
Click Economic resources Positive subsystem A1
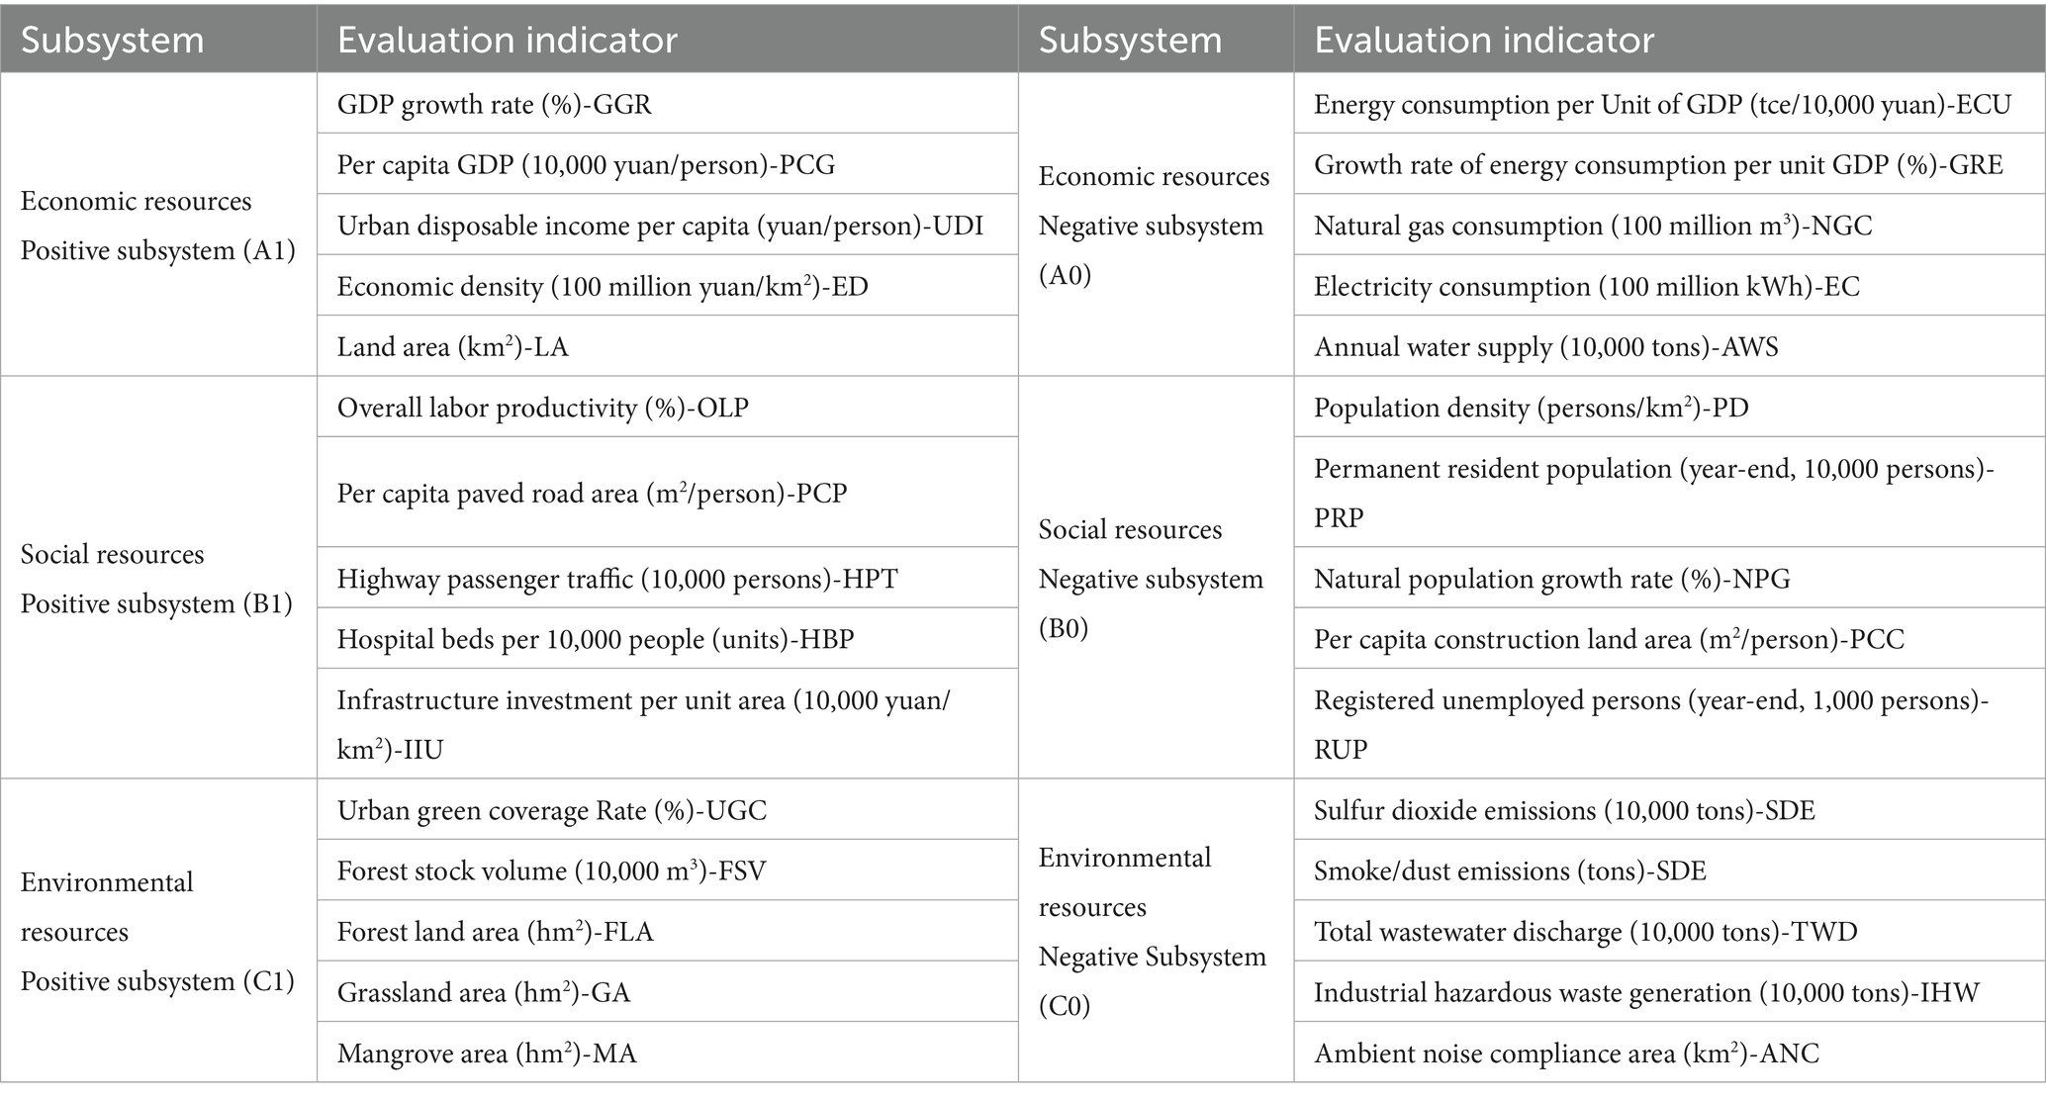coord(158,225)
